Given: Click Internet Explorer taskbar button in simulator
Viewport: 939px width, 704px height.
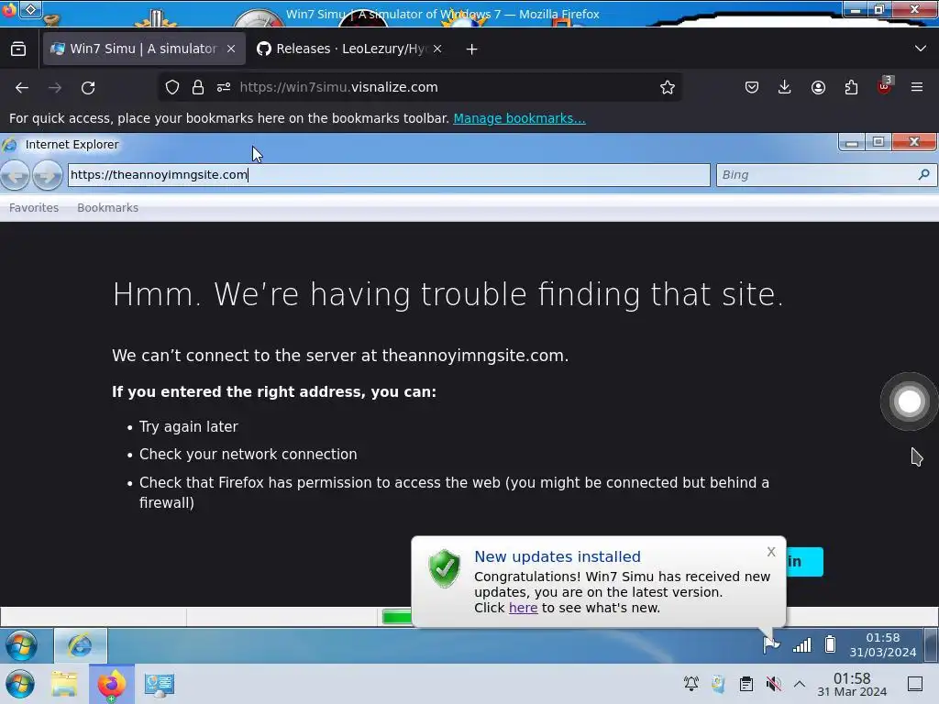Looking at the screenshot, I should pyautogui.click(x=81, y=646).
